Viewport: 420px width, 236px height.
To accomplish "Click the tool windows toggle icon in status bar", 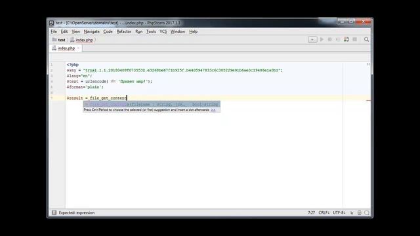I will click(x=54, y=212).
